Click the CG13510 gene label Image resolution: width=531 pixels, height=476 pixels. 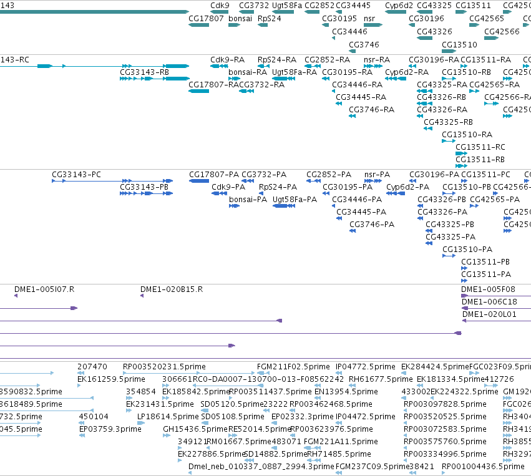pos(459,45)
